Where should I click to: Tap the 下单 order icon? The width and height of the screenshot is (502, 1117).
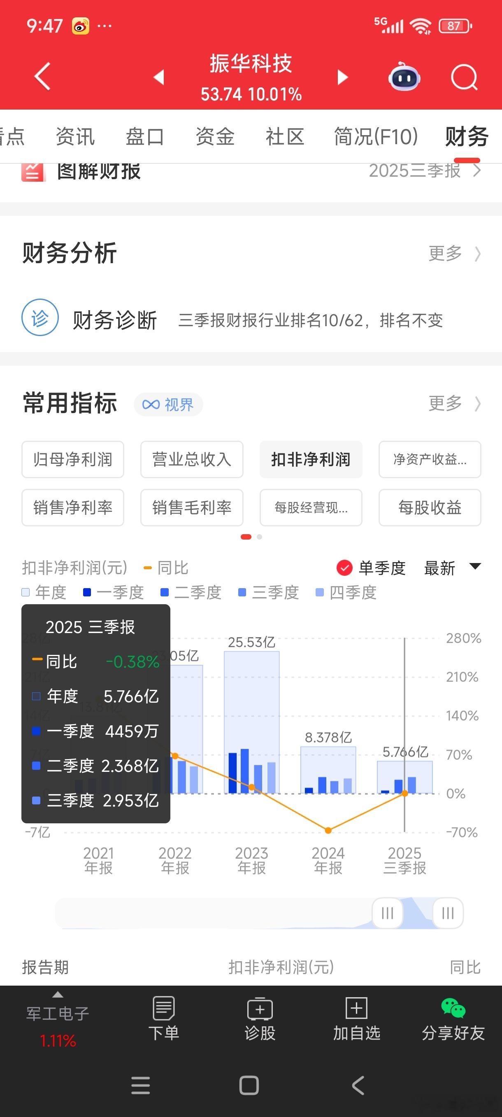[164, 1009]
